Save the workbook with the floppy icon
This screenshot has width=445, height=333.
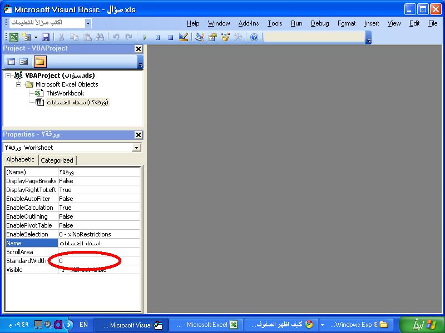click(46, 37)
